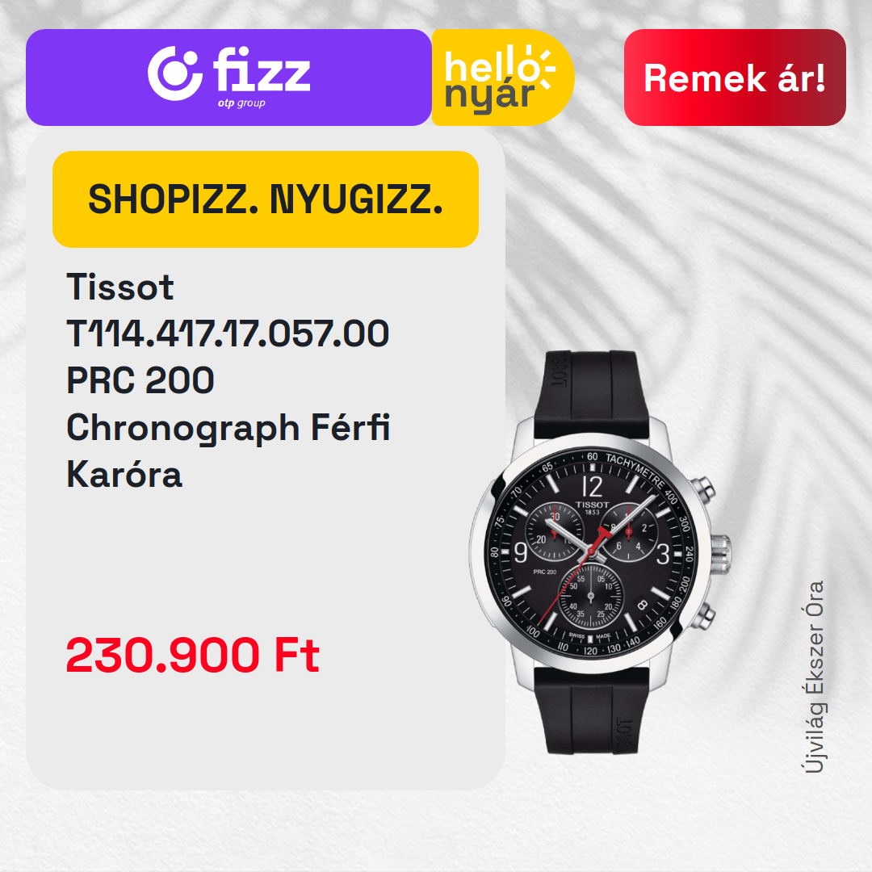This screenshot has height=872, width=872.
Task: Click the 230.900 Ft red price
Action: (192, 655)
